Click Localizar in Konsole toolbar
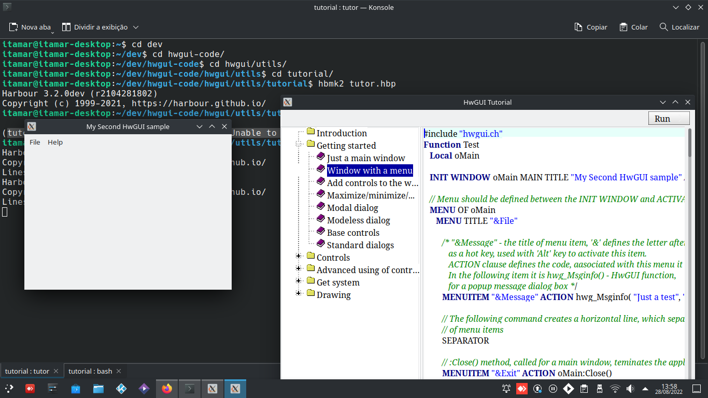This screenshot has height=398, width=708. coord(679,27)
